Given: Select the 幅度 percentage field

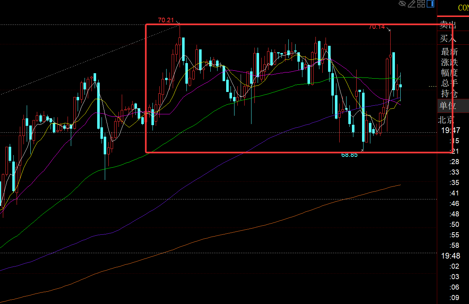Looking at the screenshot, I should (x=449, y=72).
